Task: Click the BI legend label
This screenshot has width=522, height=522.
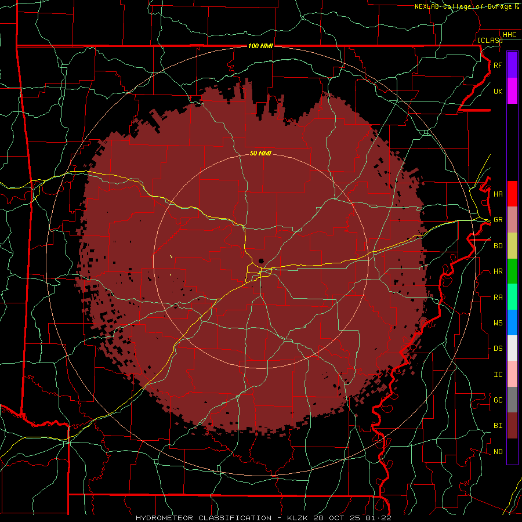Action: tap(498, 426)
